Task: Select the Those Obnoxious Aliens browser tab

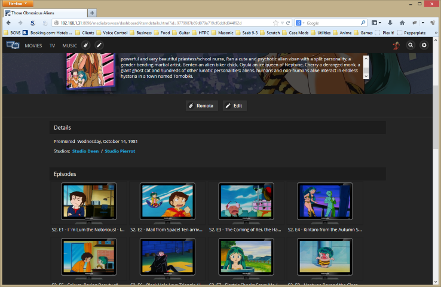Action: 45,13
